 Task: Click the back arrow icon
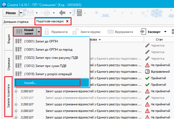tap(63, 13)
